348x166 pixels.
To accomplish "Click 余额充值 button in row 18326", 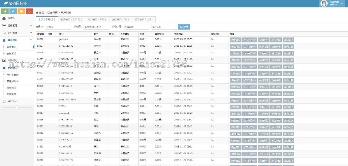I will click(x=264, y=53).
